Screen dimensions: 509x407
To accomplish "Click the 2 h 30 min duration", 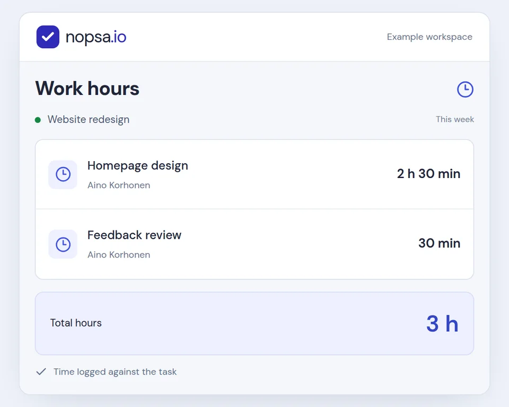I will [428, 174].
